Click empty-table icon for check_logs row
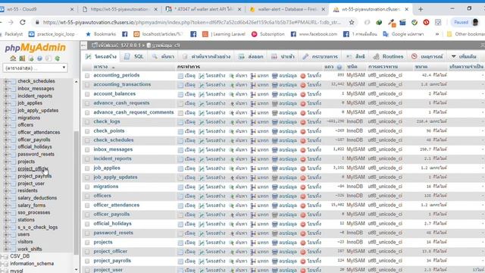 click(274, 122)
